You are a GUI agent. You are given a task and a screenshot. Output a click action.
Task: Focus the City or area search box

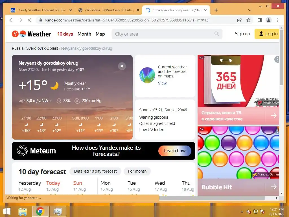167,34
